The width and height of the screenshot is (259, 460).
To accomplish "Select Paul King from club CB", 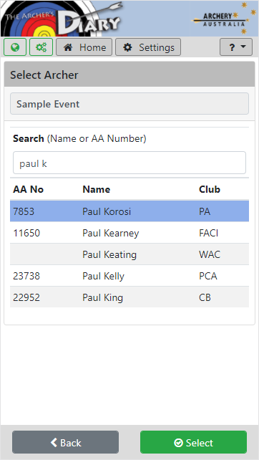I will pyautogui.click(x=129, y=297).
